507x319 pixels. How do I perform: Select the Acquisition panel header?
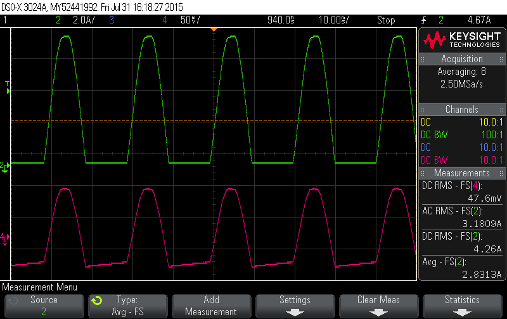462,59
